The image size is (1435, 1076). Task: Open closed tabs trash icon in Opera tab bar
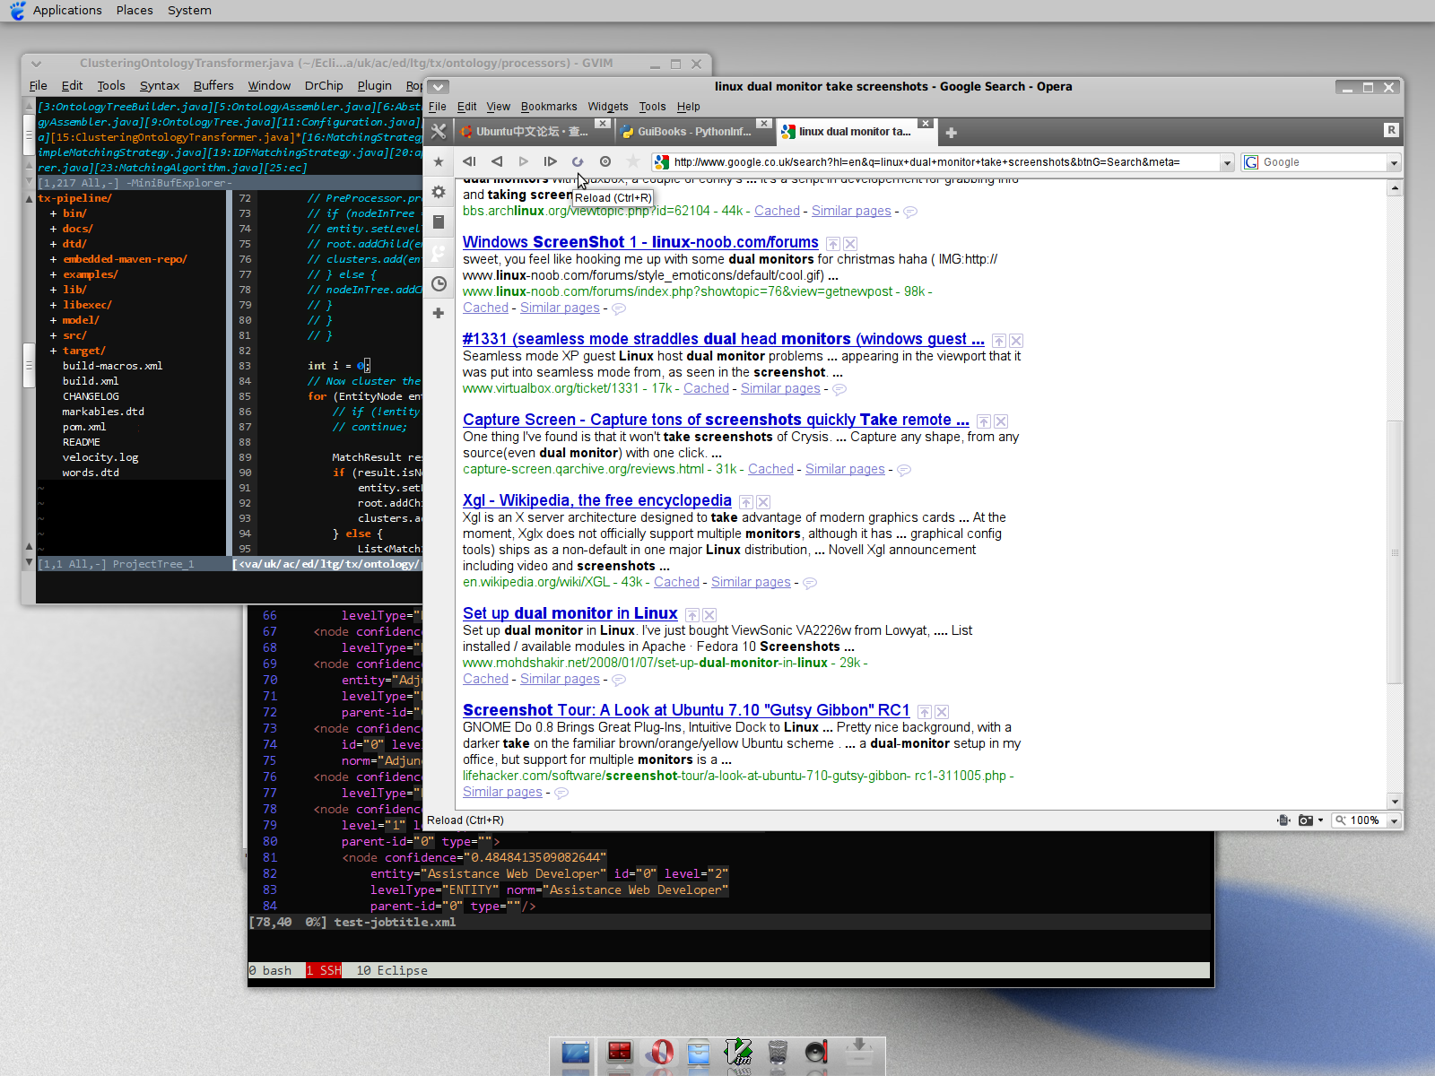(1391, 130)
